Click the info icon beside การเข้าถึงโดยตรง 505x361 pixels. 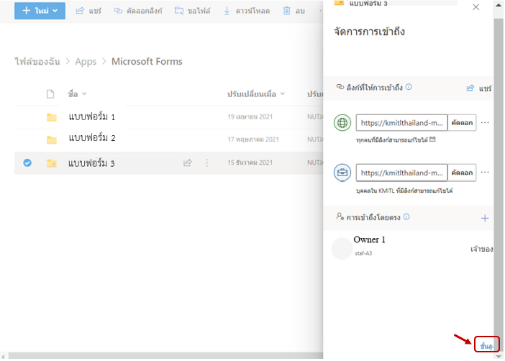coord(406,217)
